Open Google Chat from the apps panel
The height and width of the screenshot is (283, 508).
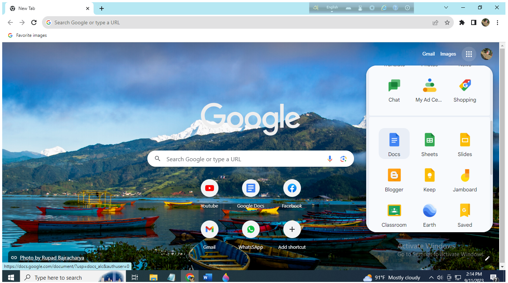[394, 90]
